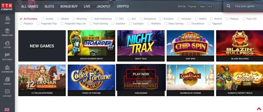The image size is (263, 112).
Task: Open the Banking coins icon
Action: coord(7,79)
